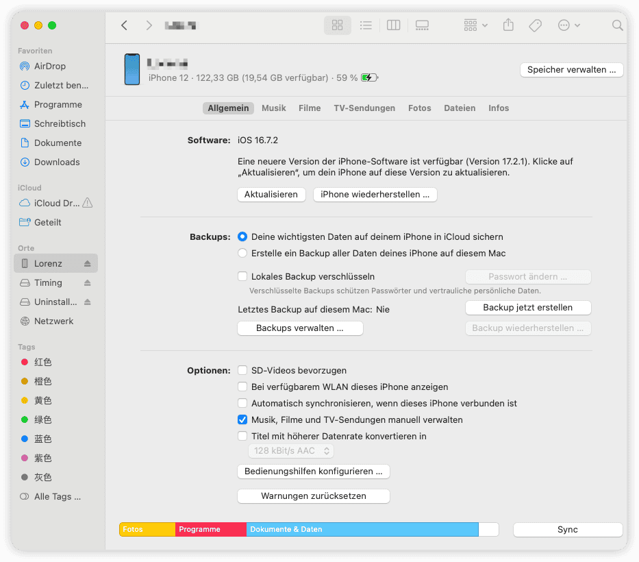Click Programme segment in storage bar
The width and height of the screenshot is (639, 562).
click(x=211, y=529)
